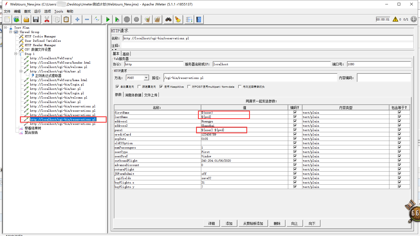Collapse the Test Plan tree node

[x=5, y=28]
